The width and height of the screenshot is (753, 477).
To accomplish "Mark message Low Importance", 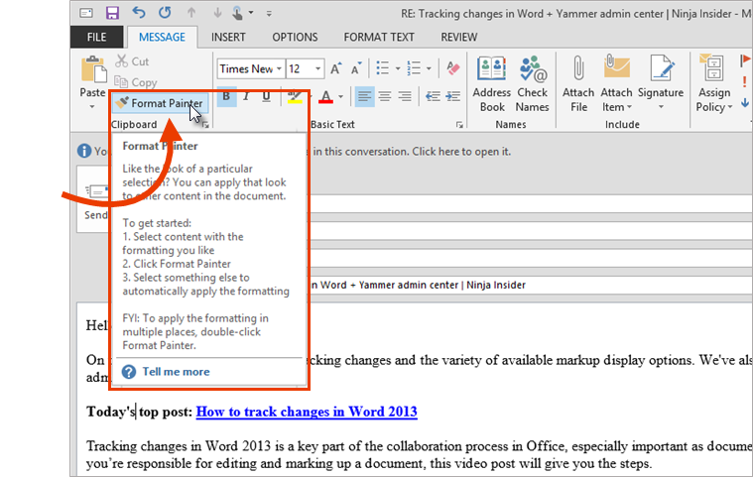I will pos(745,102).
